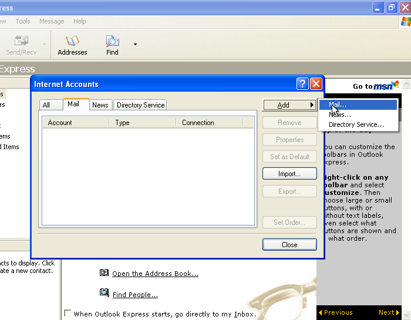Click the Internet Accounts help question-mark button

tap(302, 84)
